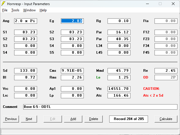
Task: Click the red OD label
Action: 146,77
